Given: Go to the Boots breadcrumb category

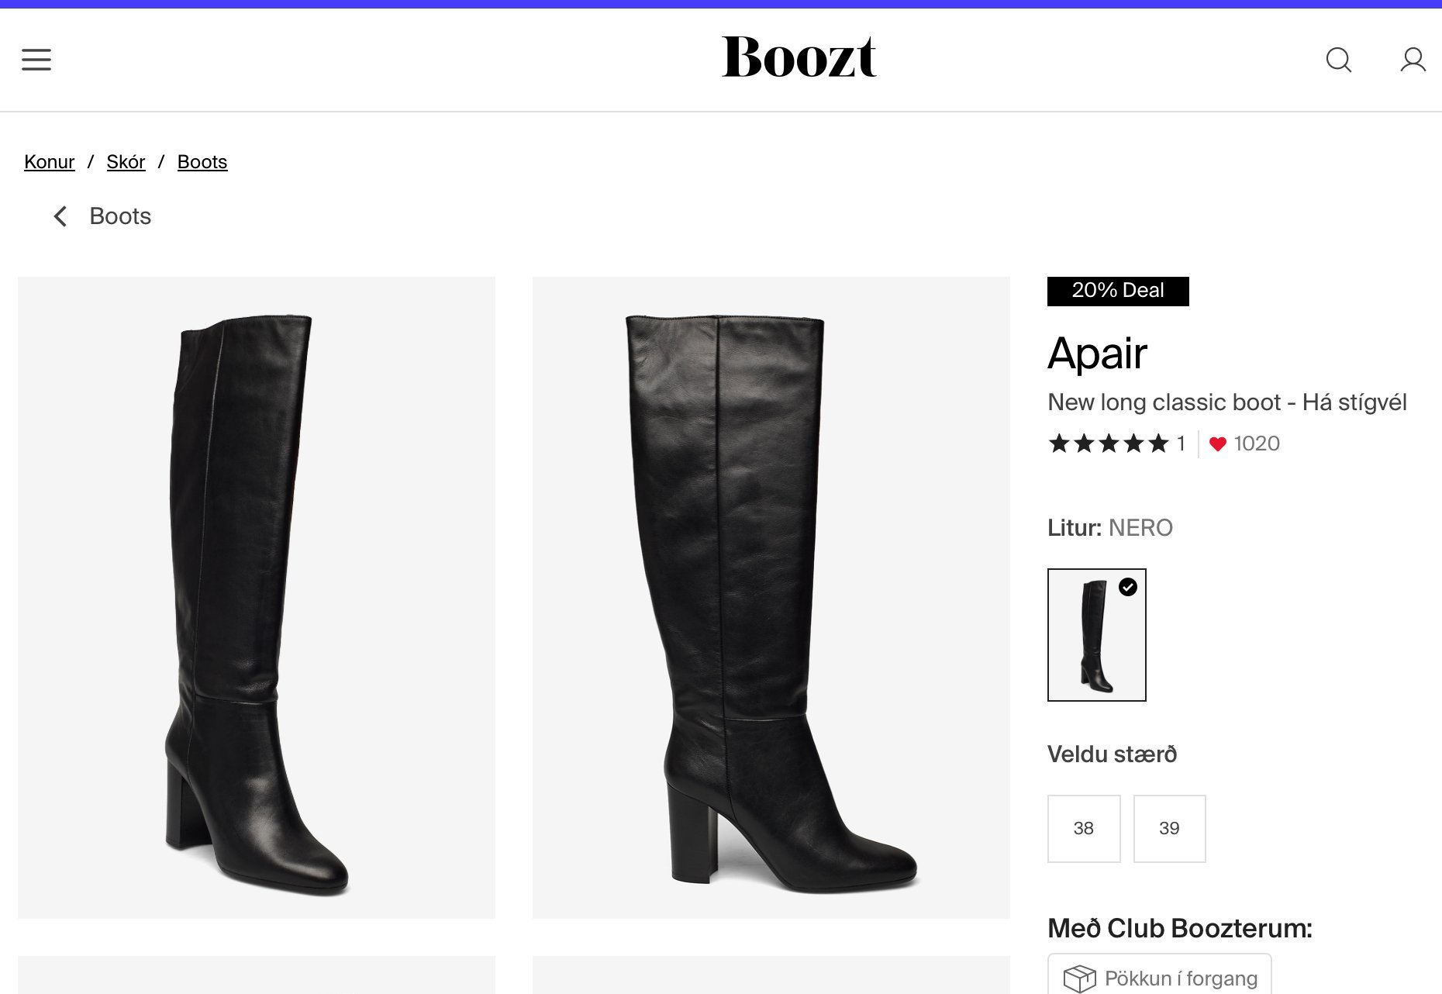Looking at the screenshot, I should click(x=202, y=162).
